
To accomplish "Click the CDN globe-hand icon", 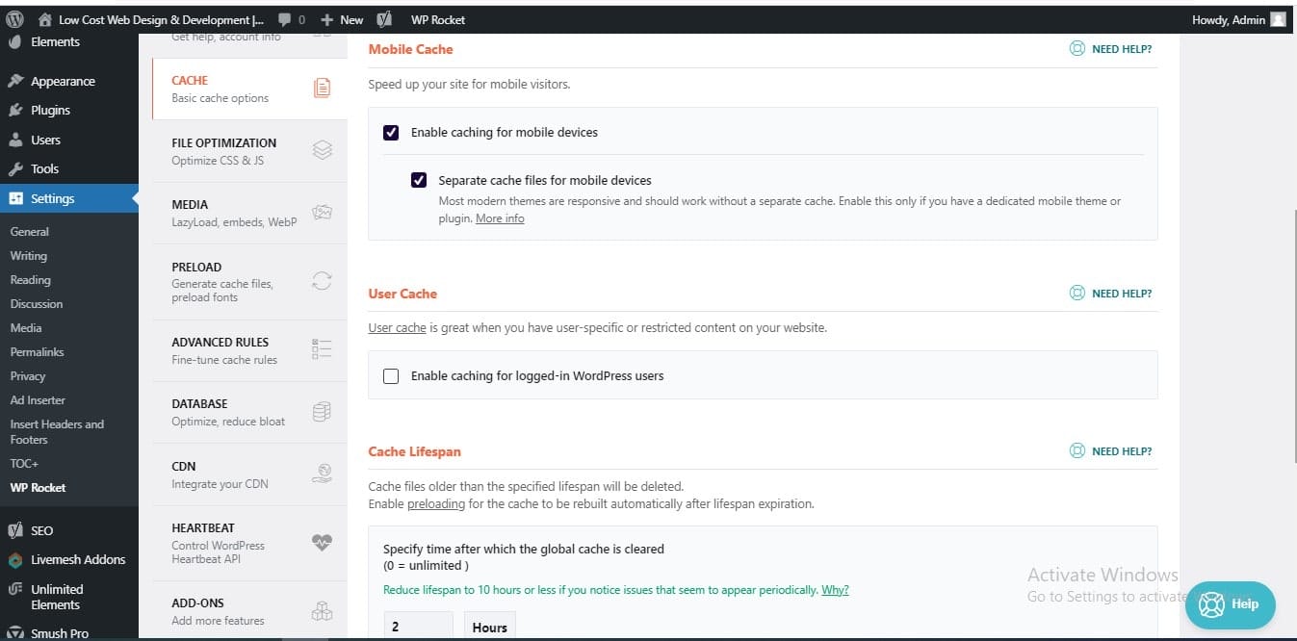I will pos(323,474).
